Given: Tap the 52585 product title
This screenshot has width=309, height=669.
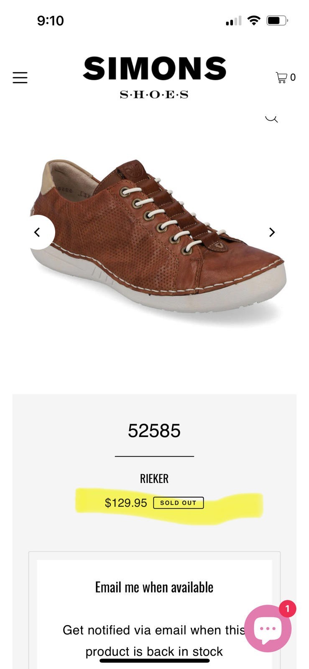Looking at the screenshot, I should pos(154,431).
